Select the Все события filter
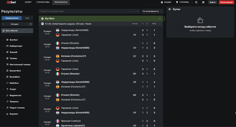The width and height of the screenshot is (236, 127). (17, 31)
